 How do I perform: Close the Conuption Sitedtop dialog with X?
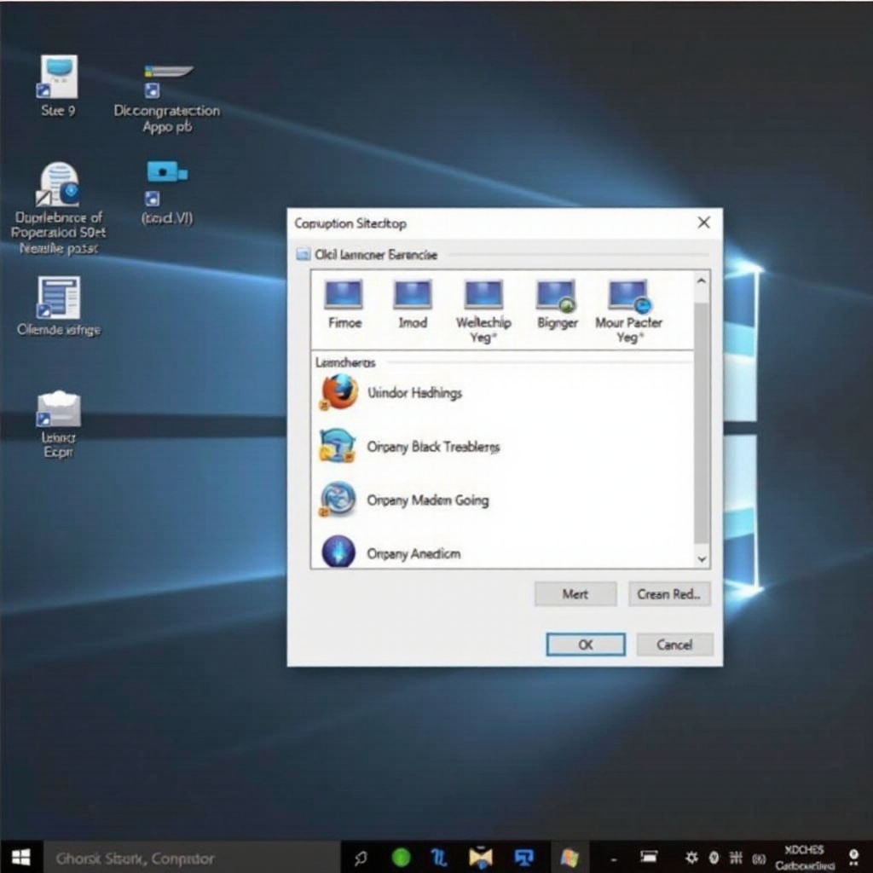(x=703, y=223)
